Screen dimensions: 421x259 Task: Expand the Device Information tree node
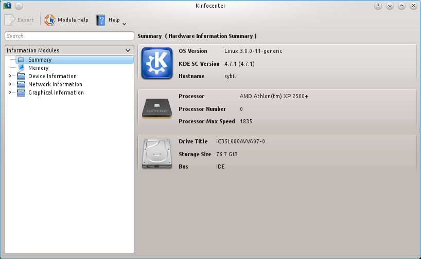click(10, 76)
